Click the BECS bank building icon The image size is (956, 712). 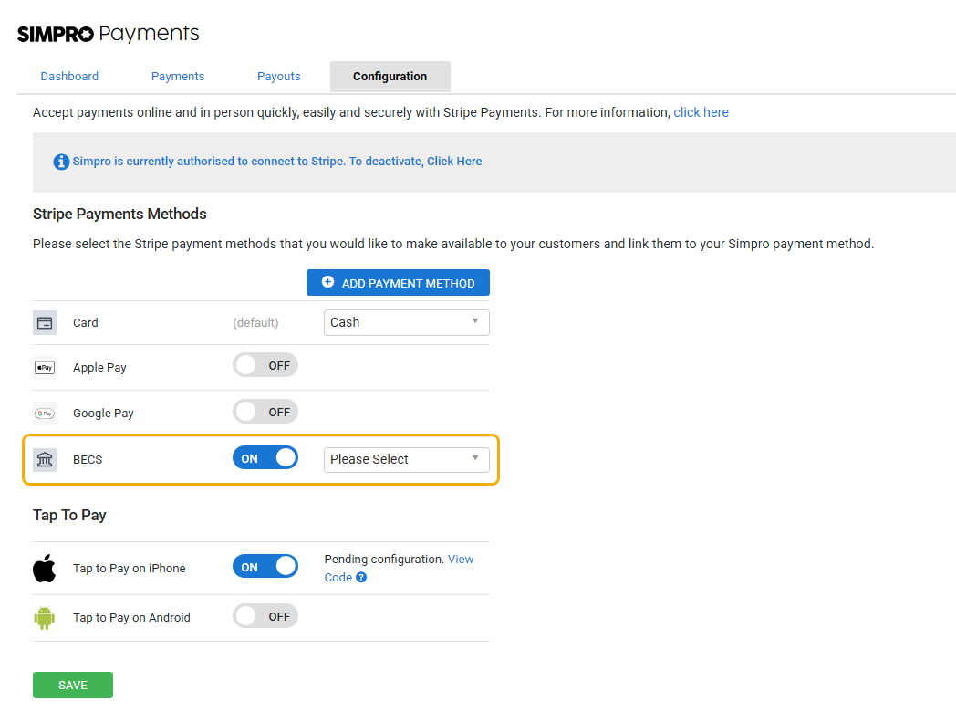tap(45, 459)
